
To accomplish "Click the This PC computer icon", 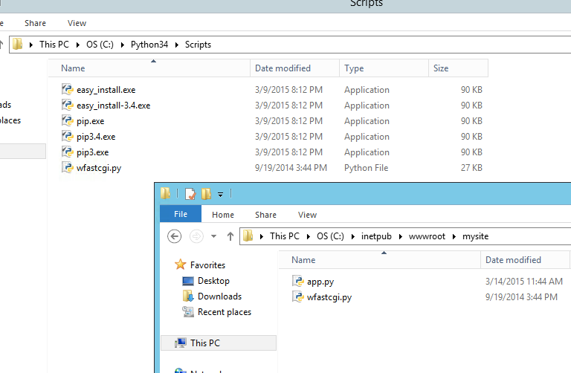I will pos(180,343).
